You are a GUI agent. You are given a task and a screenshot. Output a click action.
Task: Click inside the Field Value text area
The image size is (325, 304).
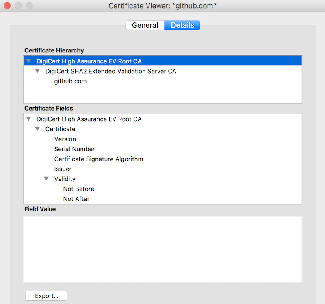pyautogui.click(x=163, y=250)
